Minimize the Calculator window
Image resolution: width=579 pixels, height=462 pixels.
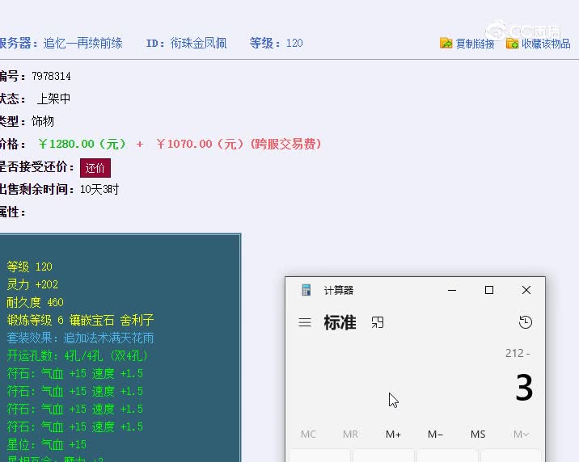[x=452, y=290]
